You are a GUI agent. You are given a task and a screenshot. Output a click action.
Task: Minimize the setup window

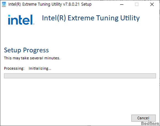pos(122,4)
